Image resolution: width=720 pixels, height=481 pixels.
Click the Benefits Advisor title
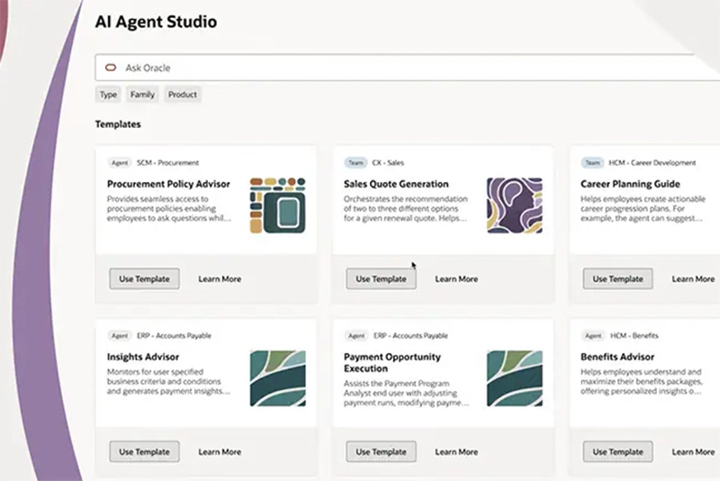tap(617, 357)
